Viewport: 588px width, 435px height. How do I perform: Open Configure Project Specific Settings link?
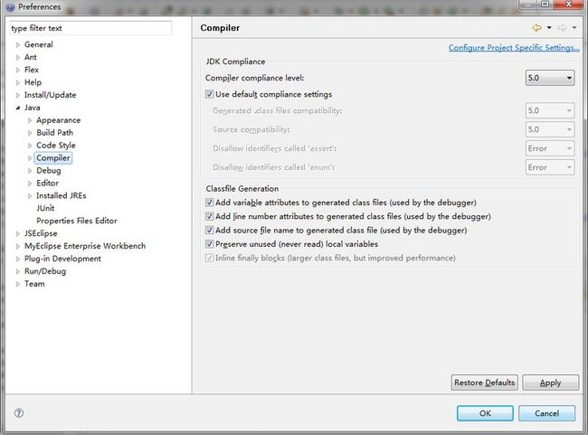point(514,48)
